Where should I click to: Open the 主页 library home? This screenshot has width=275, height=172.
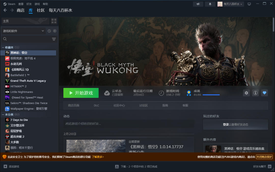click(x=25, y=21)
